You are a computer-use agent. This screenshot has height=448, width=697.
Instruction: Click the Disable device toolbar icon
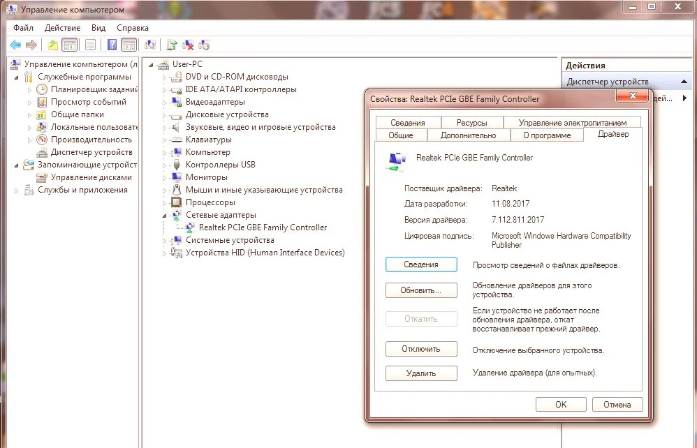204,45
